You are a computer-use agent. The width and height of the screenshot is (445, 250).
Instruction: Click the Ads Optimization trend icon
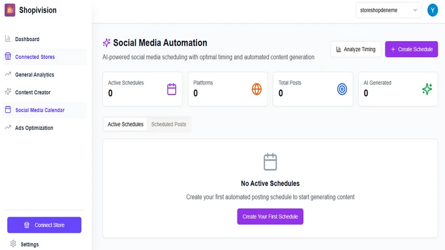point(8,128)
